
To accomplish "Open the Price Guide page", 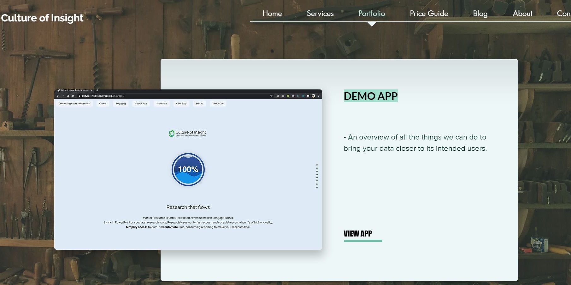I will [429, 14].
